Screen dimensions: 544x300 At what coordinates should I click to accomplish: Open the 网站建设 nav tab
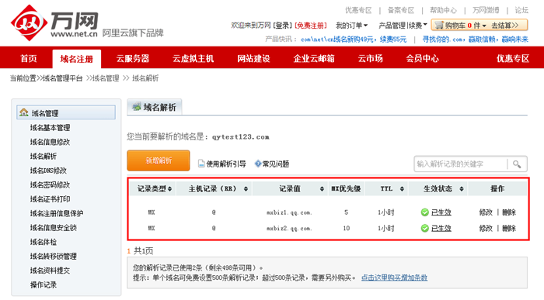coord(253,58)
